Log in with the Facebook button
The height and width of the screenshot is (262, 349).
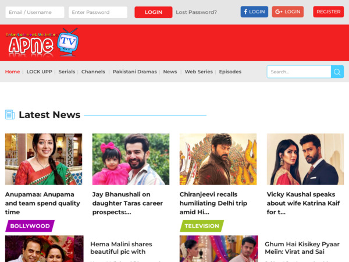click(x=254, y=12)
